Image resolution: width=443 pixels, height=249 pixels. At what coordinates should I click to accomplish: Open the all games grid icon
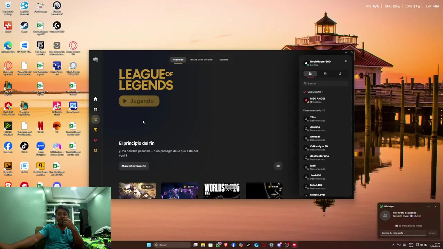click(x=96, y=109)
